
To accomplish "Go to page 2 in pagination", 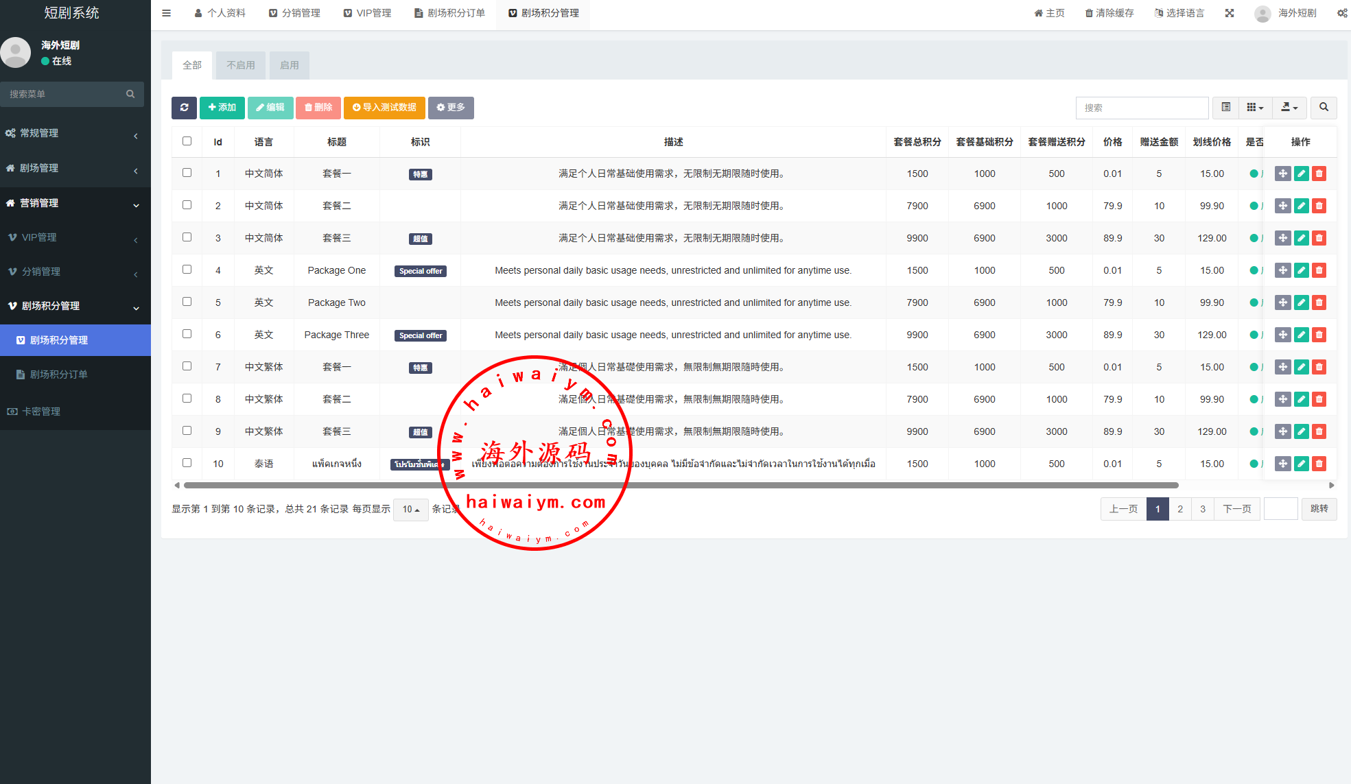I will coord(1180,509).
